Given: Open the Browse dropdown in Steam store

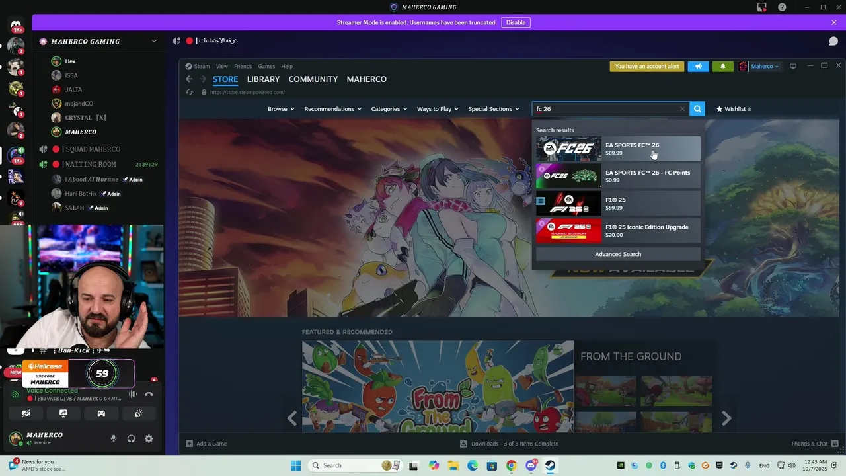Looking at the screenshot, I should coord(281,109).
